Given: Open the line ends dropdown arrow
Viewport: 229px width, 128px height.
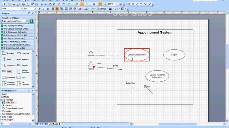Looking at the screenshot, I should 125,9.
